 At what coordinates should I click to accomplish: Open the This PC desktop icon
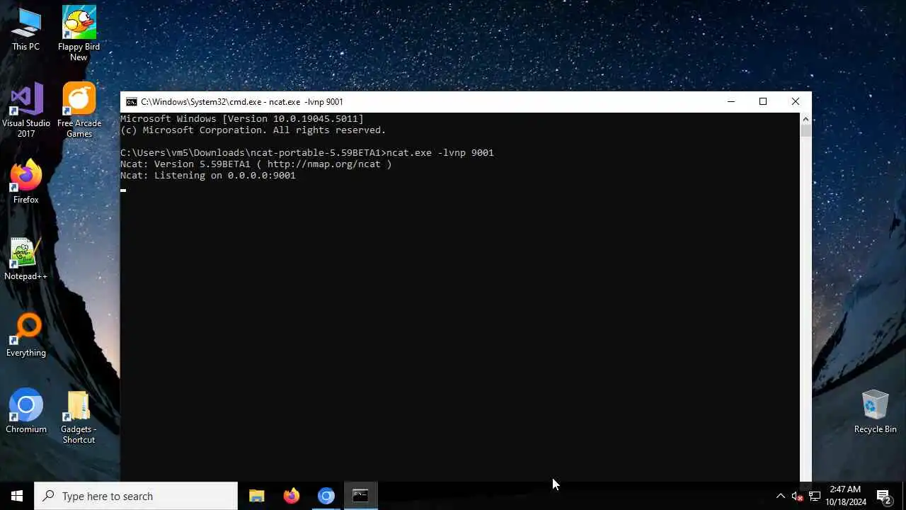(x=25, y=30)
